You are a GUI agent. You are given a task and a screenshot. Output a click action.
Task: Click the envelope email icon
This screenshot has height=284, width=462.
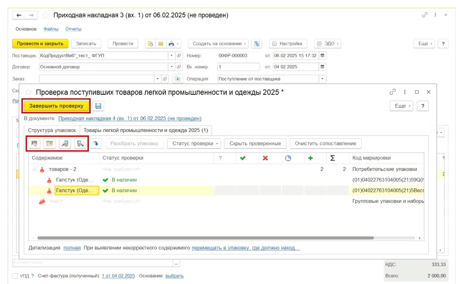click(x=161, y=44)
